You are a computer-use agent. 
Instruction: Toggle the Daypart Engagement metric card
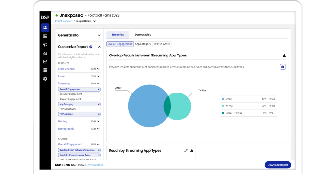click(79, 99)
